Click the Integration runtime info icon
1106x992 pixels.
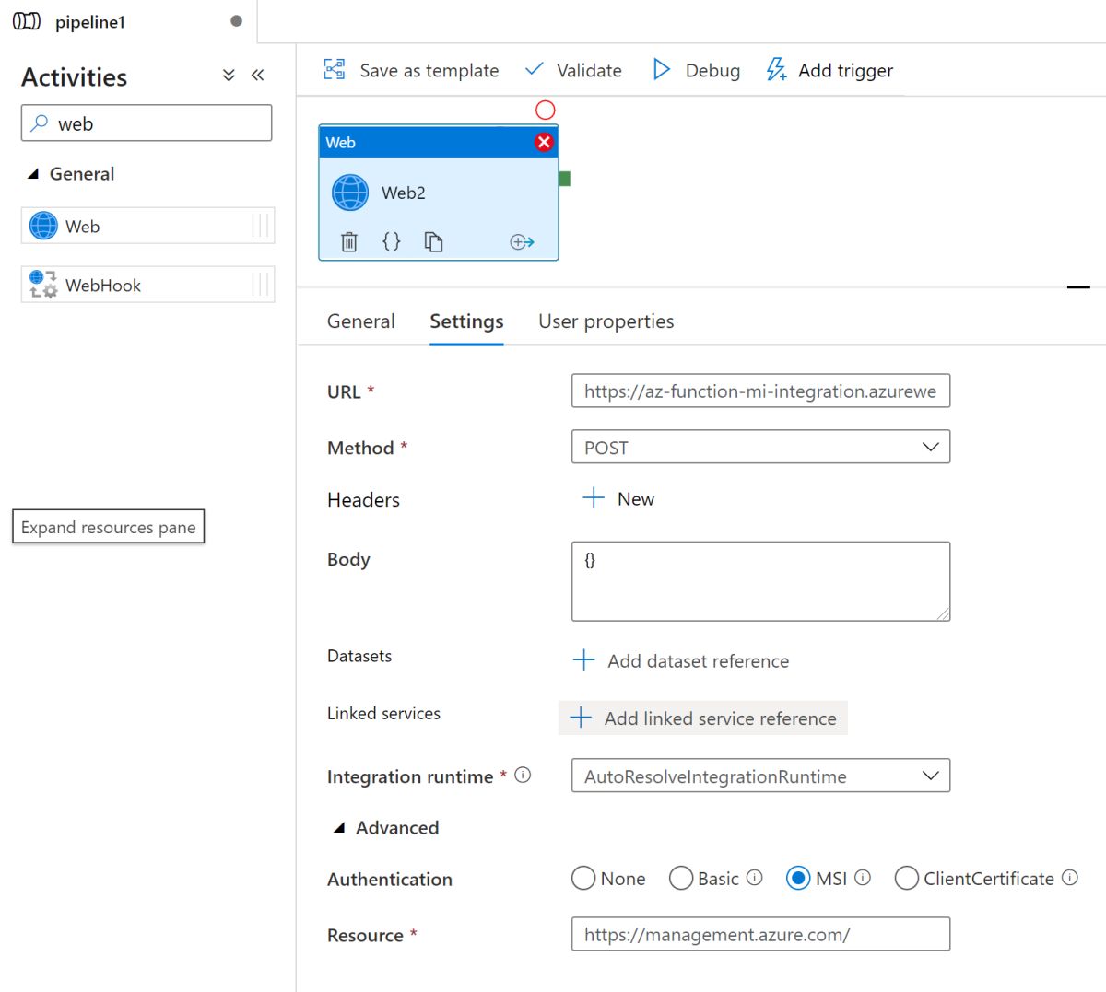pos(523,776)
